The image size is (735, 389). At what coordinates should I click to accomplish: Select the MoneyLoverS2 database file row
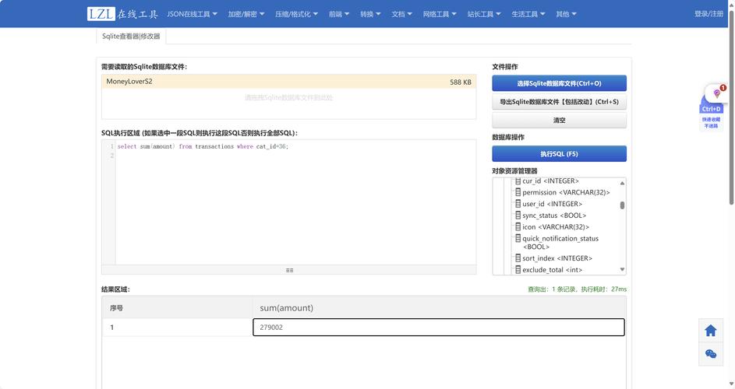coord(288,82)
